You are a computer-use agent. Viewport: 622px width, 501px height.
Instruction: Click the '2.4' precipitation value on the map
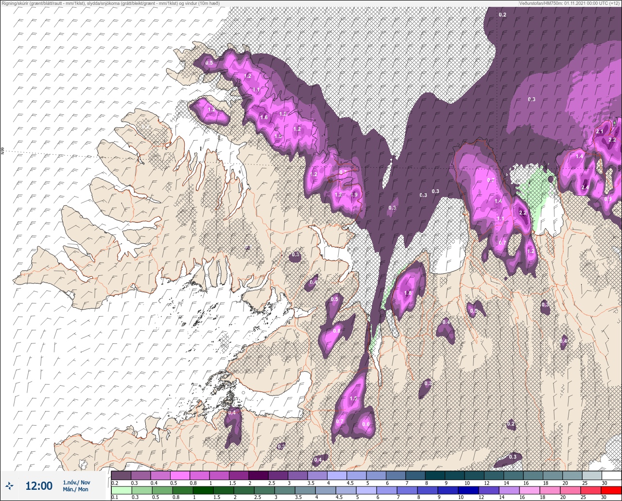point(585,187)
